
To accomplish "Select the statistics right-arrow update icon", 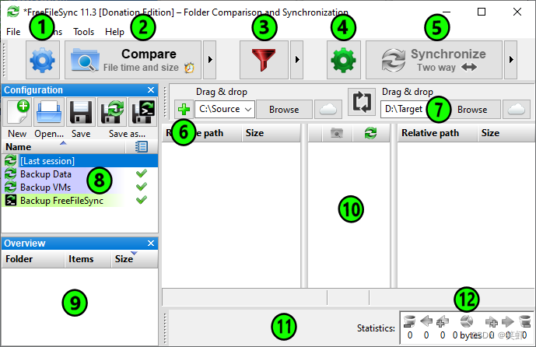I will pos(508,321).
